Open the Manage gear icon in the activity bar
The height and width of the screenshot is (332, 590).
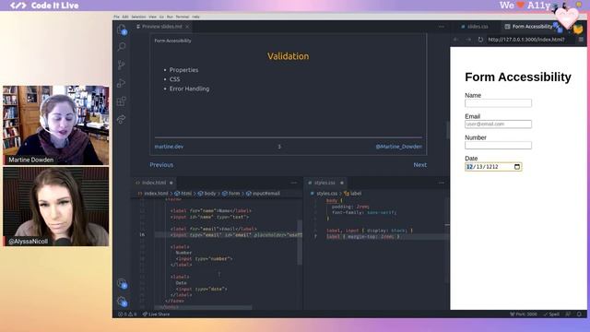point(122,302)
